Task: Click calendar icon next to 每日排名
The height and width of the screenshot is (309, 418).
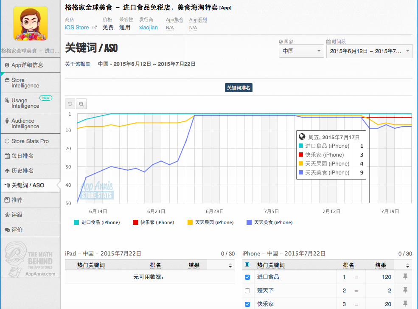Action: pyautogui.click(x=7, y=156)
